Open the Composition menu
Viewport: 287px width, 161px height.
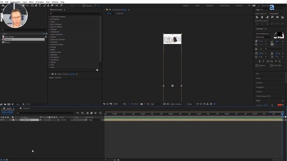pyautogui.click(x=15, y=2)
